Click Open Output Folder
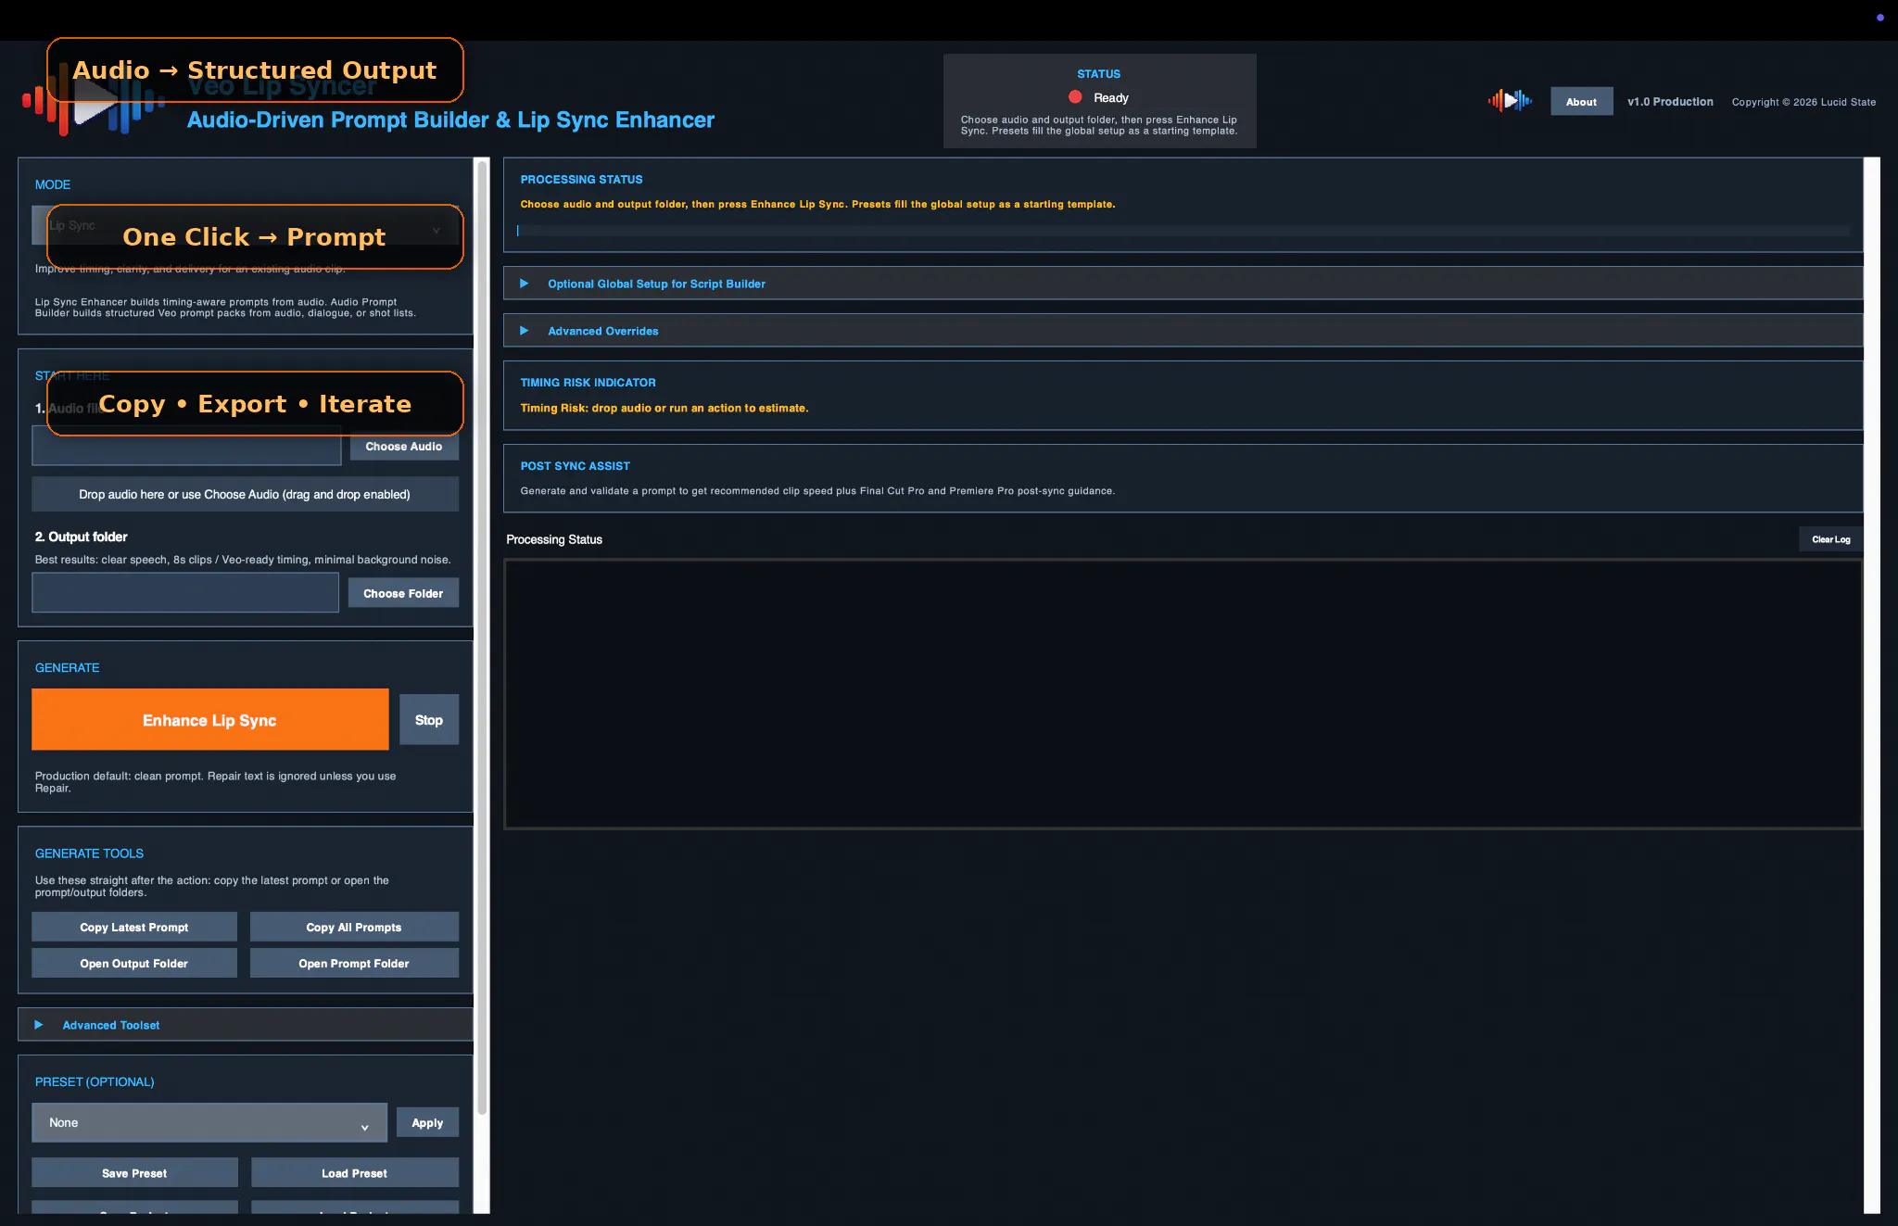Image resolution: width=1898 pixels, height=1226 pixels. (134, 963)
